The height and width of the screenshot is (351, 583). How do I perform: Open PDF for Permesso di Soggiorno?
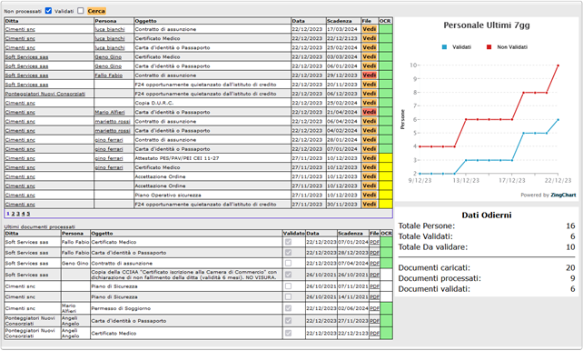tap(374, 308)
